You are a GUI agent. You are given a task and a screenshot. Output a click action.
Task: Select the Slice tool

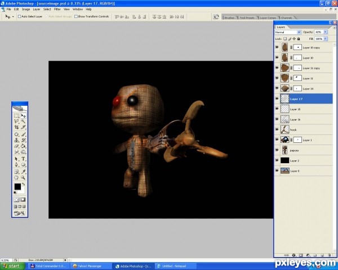[23, 127]
